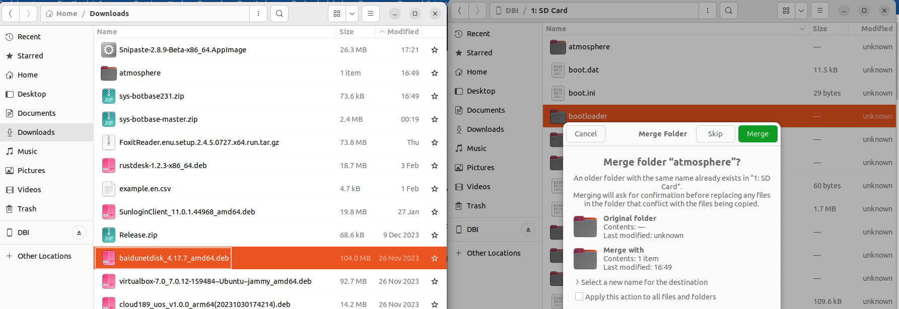Click Skip in the merge dialog

(715, 134)
